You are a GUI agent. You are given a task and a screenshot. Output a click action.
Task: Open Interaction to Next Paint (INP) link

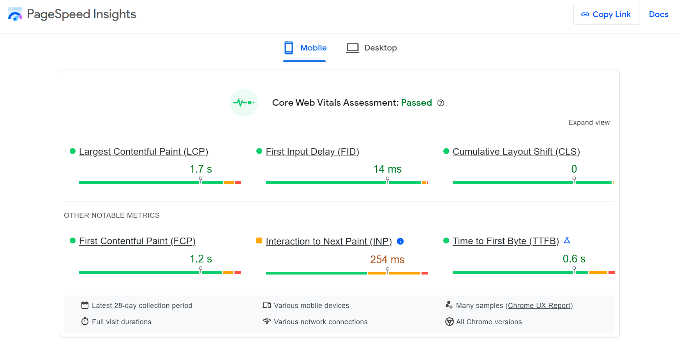[329, 241]
